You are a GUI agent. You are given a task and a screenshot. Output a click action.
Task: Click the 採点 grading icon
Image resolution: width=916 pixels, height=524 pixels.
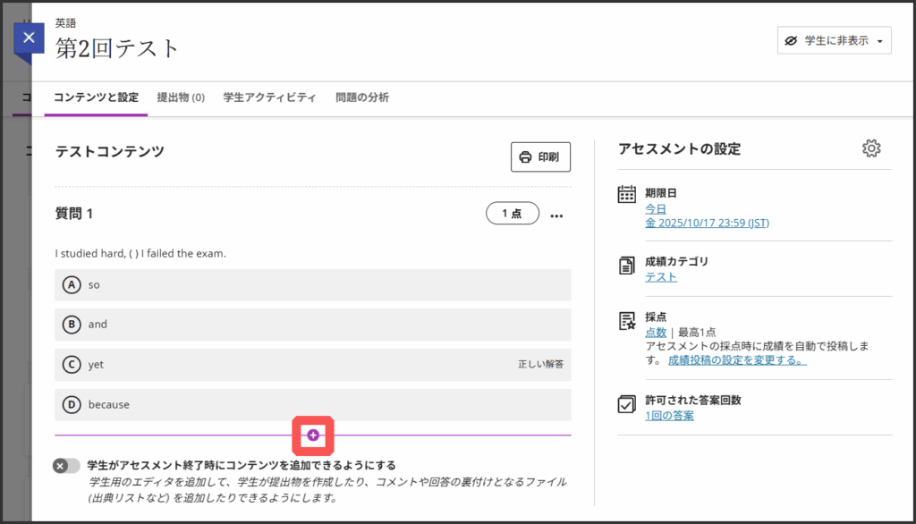(x=627, y=321)
